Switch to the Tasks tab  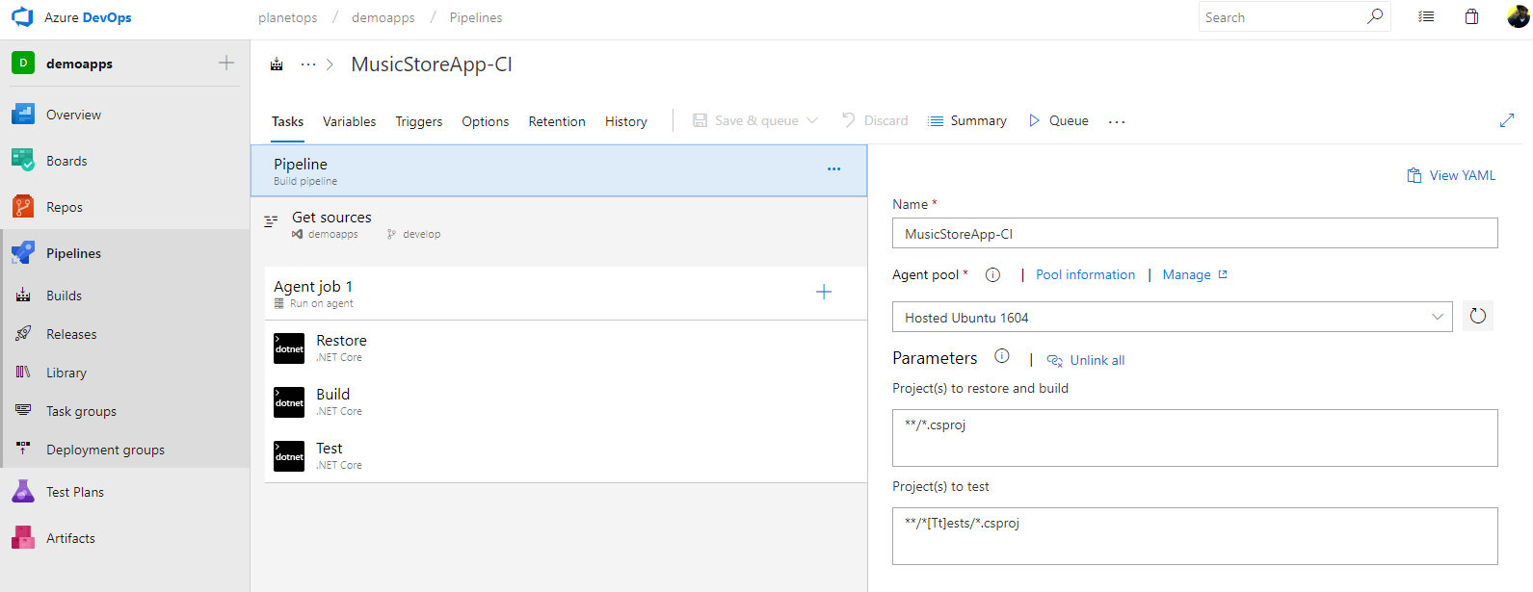point(287,121)
